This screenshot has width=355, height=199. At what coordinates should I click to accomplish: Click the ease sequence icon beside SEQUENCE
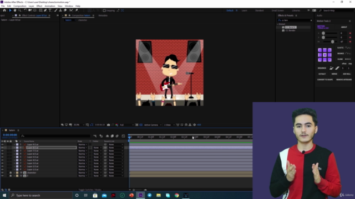[x=331, y=68]
